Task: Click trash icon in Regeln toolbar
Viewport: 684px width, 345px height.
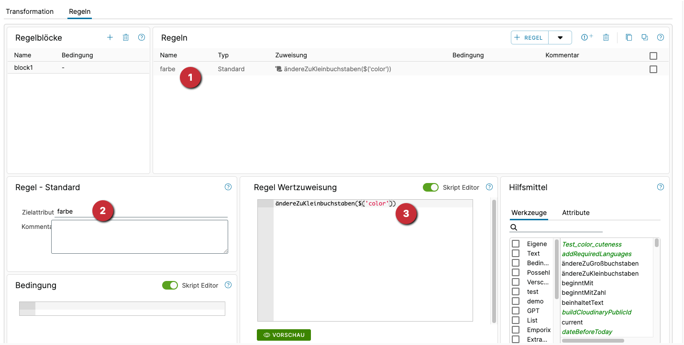Action: [606, 37]
